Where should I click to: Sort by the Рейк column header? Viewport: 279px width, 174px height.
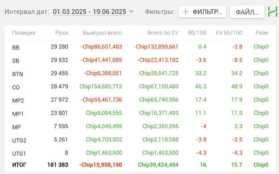pyautogui.click(x=262, y=33)
